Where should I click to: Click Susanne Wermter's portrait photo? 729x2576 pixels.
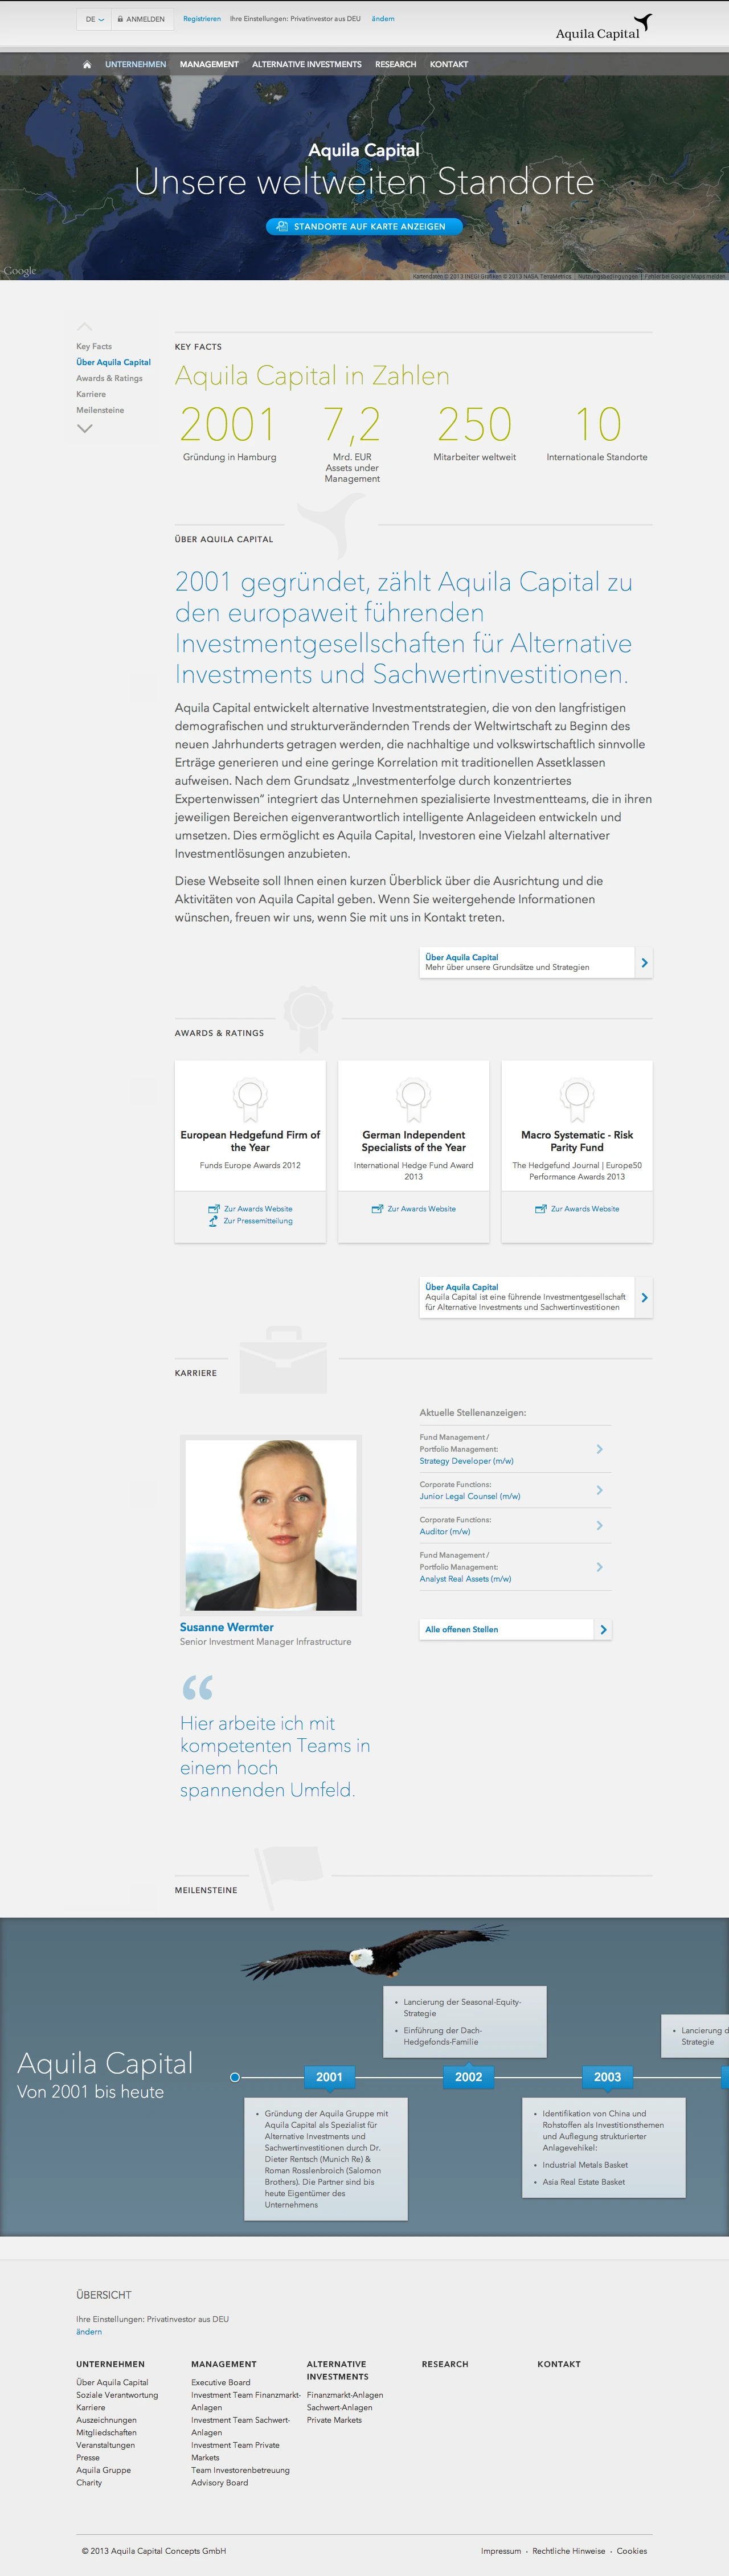coord(270,1524)
